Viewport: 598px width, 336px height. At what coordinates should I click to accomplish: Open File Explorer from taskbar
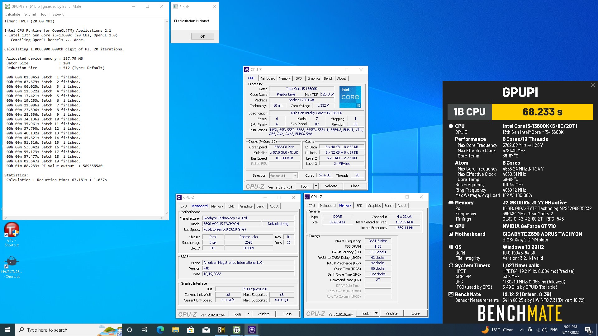click(175, 330)
